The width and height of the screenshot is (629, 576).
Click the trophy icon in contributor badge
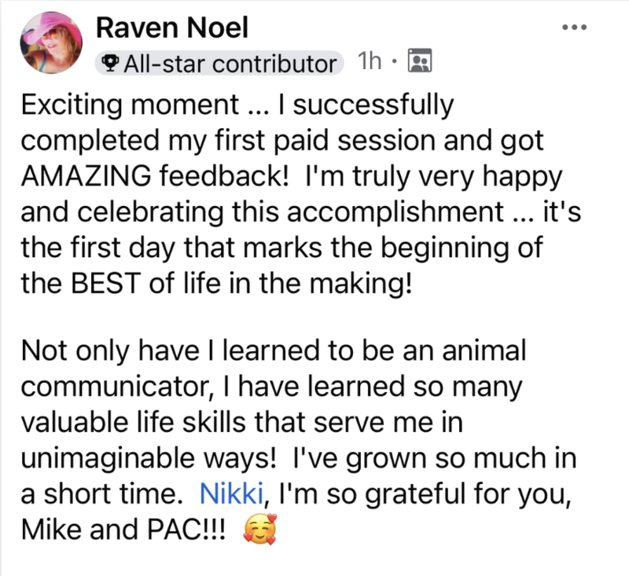[x=109, y=63]
